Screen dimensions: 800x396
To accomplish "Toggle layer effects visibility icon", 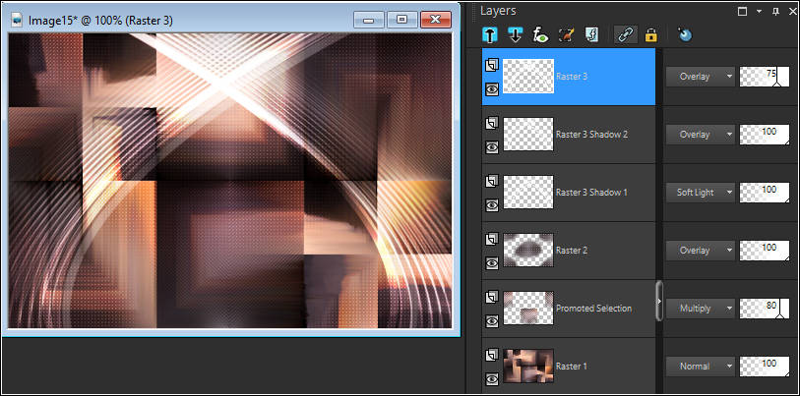I will click(x=540, y=34).
